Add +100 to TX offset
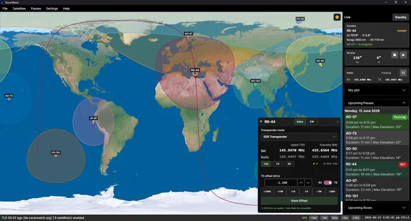 pos(280,191)
